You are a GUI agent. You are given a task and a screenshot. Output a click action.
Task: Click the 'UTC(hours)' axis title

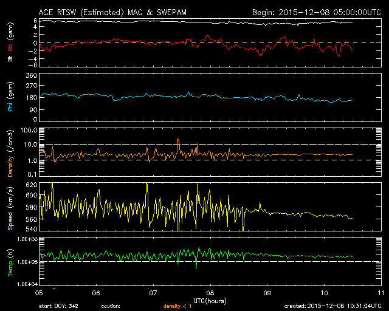(x=210, y=301)
